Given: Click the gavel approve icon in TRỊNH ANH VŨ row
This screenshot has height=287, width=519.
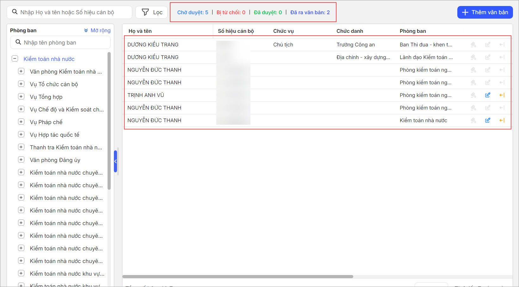Looking at the screenshot, I should coord(473,95).
